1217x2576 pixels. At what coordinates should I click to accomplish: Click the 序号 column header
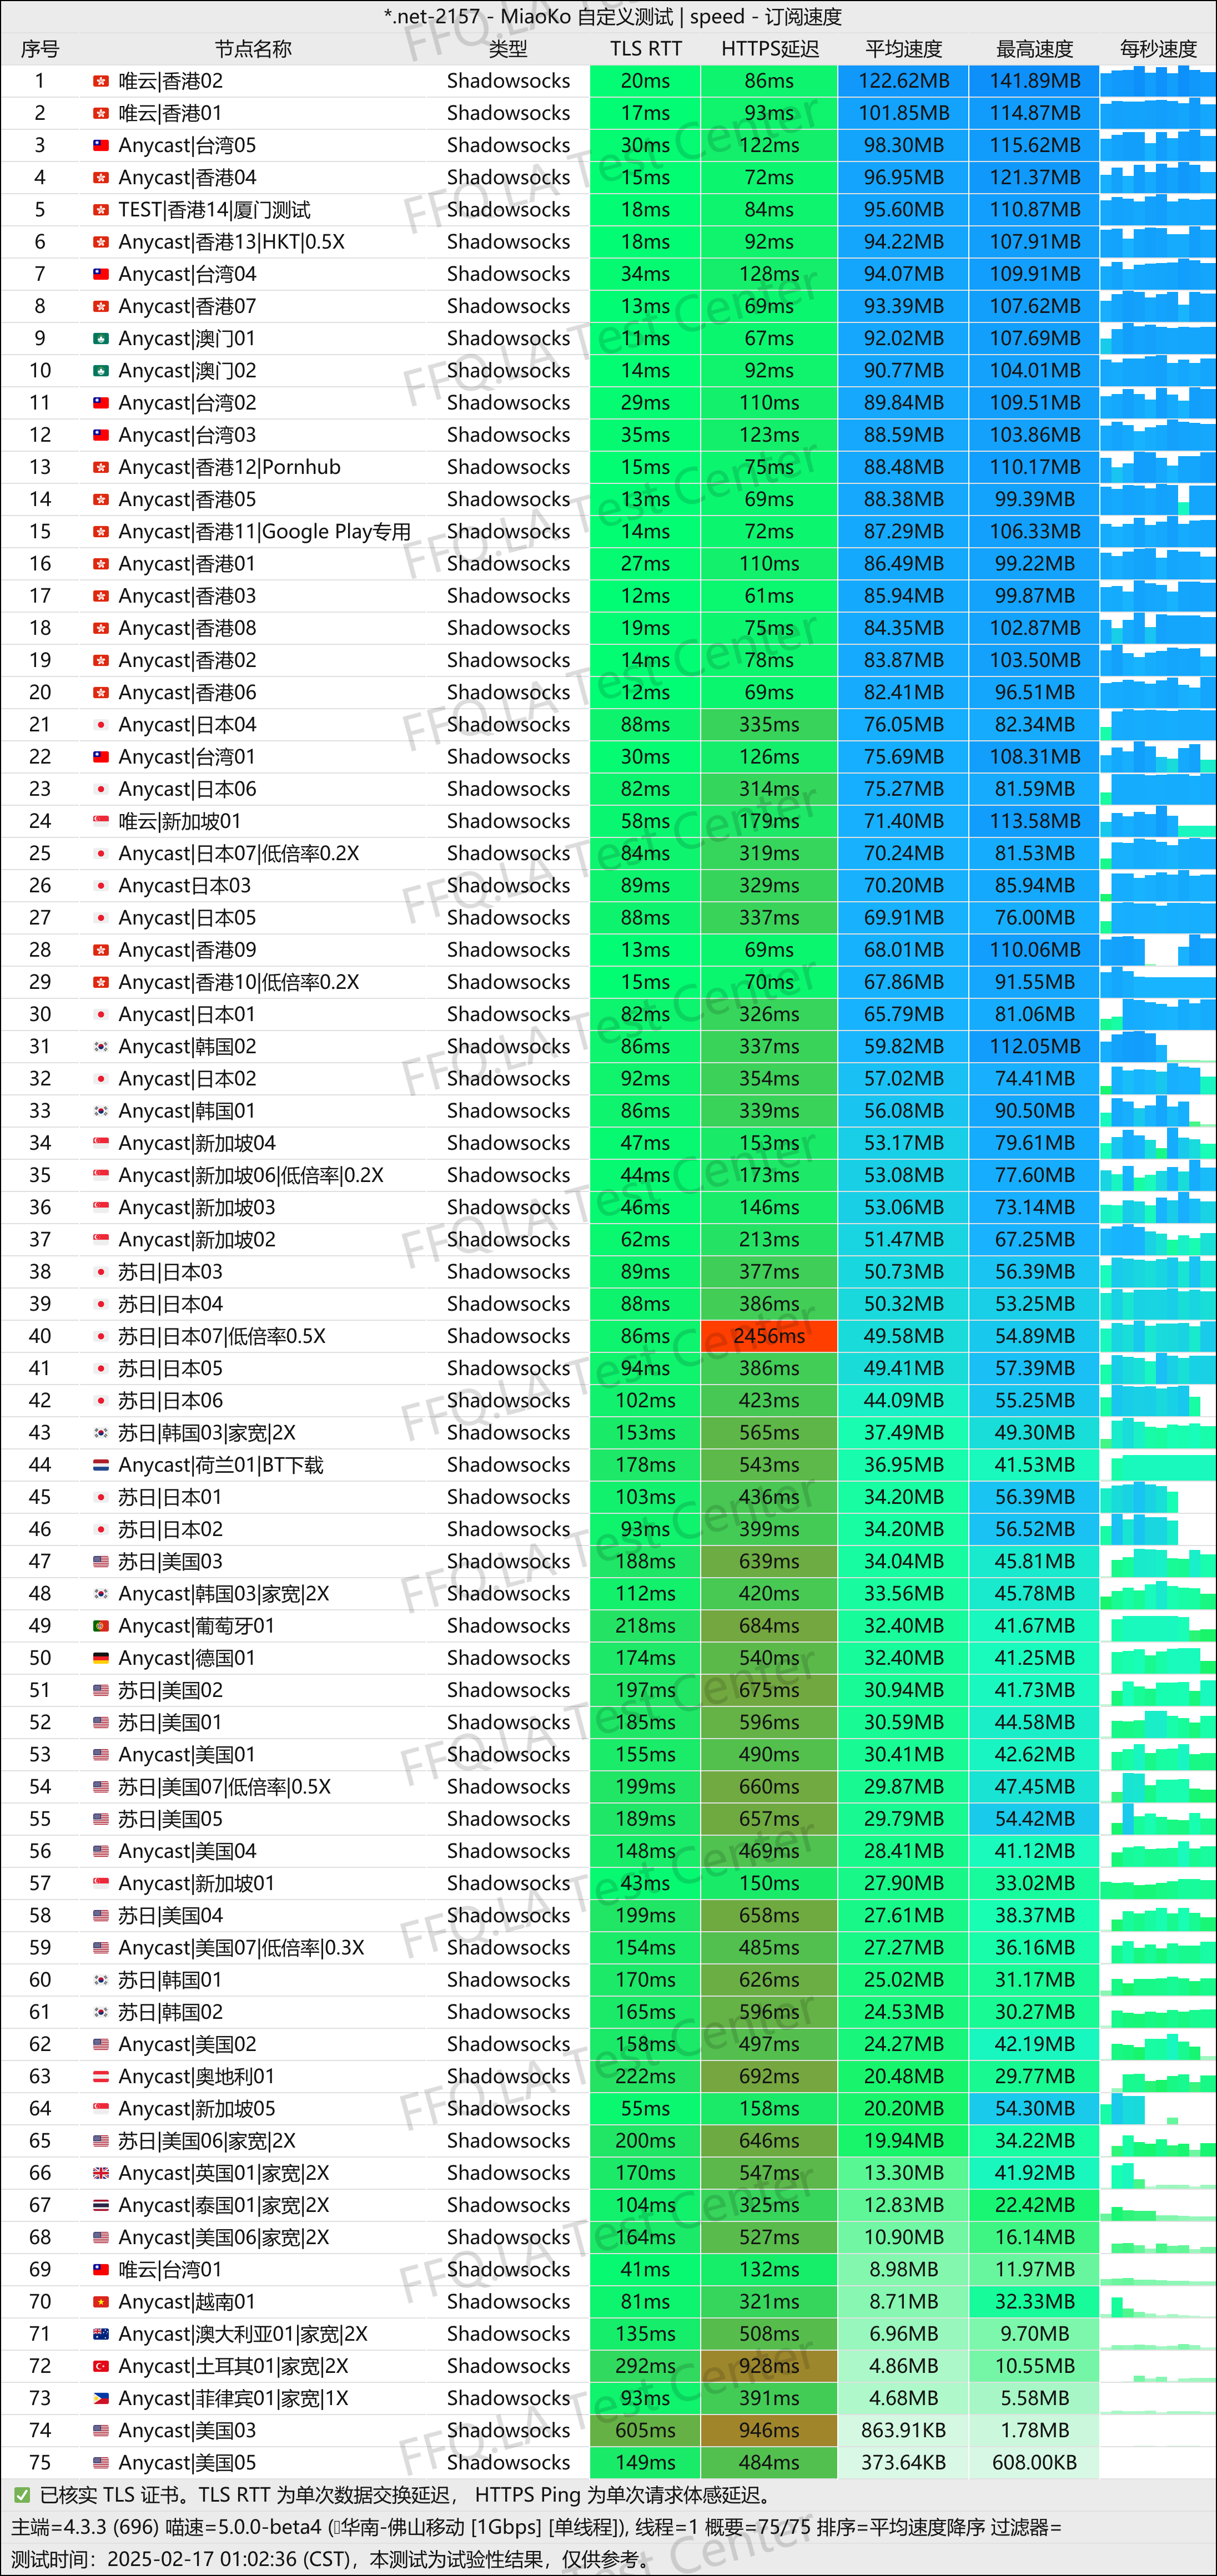[x=40, y=49]
